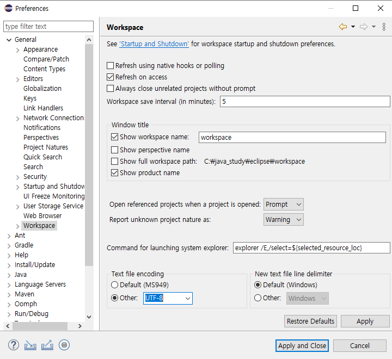Expand the Workspace tree node
Viewport: 392px width, 359px height.
18,226
